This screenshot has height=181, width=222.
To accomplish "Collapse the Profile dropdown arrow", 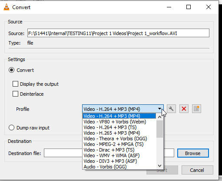I will click(159, 109).
